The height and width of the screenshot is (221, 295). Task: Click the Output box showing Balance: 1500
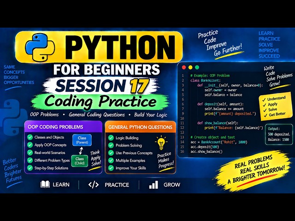tap(279, 134)
